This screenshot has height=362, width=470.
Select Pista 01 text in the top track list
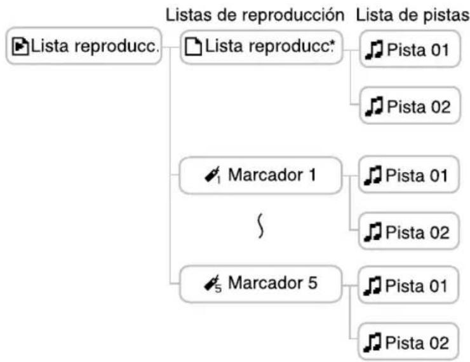(415, 48)
